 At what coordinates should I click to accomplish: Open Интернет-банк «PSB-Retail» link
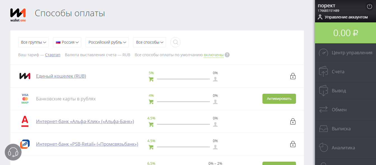pyautogui.click(x=87, y=144)
